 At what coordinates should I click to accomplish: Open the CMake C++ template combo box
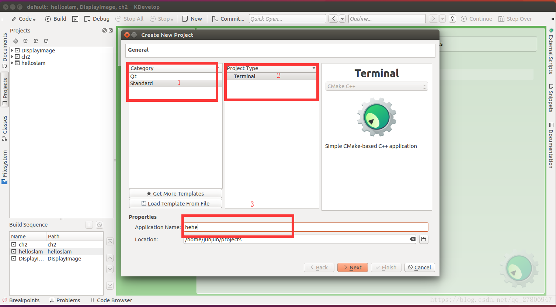click(x=377, y=86)
